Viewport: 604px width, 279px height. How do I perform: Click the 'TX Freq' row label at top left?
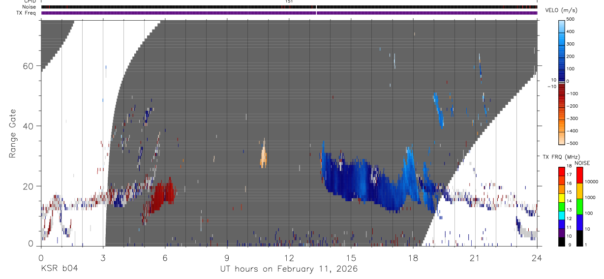point(27,13)
